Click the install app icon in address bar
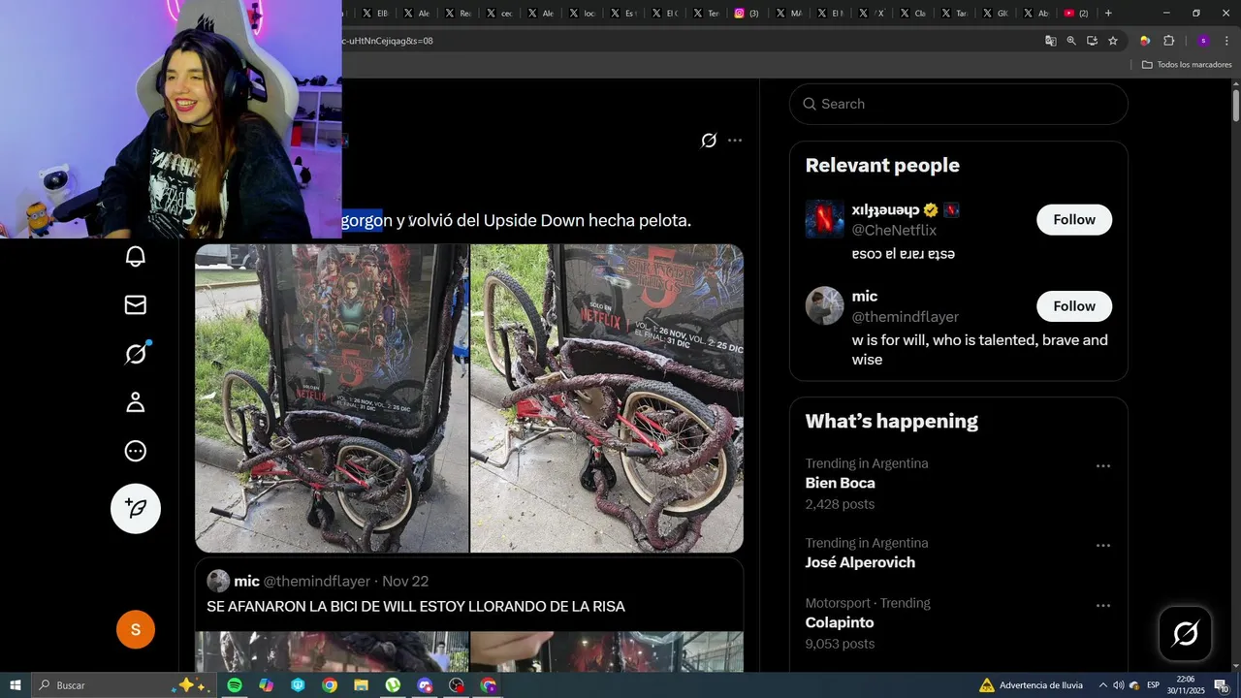The width and height of the screenshot is (1241, 698). (x=1092, y=41)
